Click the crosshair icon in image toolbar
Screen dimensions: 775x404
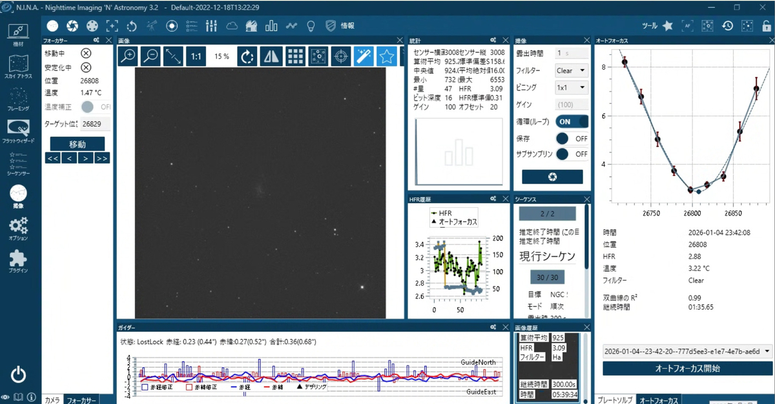340,56
